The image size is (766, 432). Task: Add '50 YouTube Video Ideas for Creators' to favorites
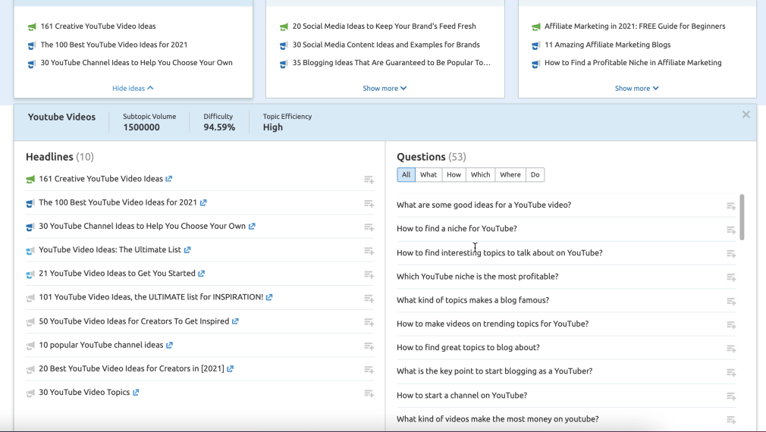pos(369,322)
